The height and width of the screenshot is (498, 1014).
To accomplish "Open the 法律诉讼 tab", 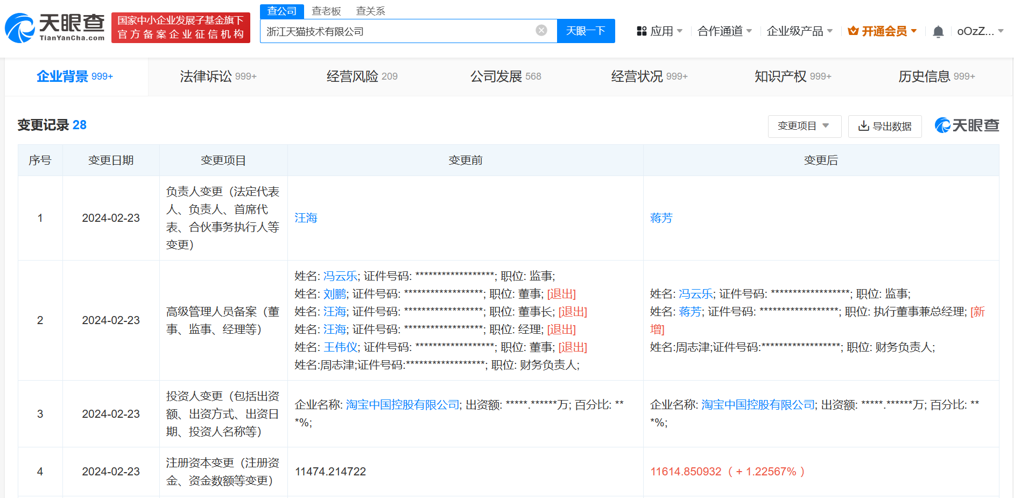I will click(x=218, y=76).
